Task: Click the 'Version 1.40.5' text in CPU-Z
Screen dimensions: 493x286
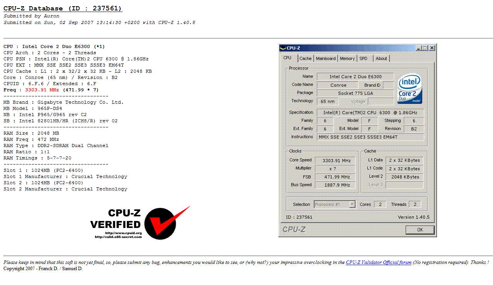Action: [413, 217]
